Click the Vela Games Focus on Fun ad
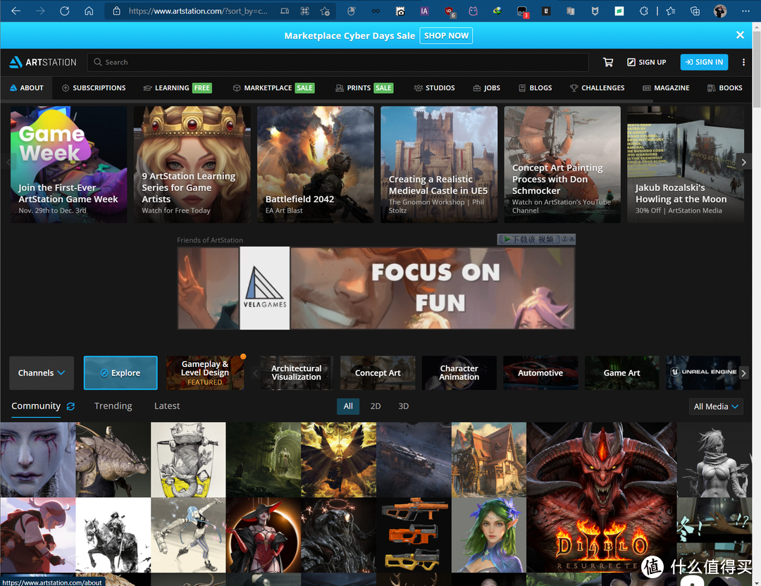This screenshot has height=586, width=761. (376, 288)
